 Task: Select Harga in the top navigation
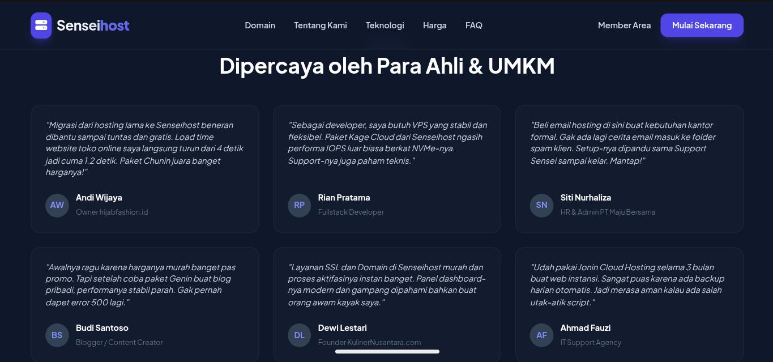435,25
